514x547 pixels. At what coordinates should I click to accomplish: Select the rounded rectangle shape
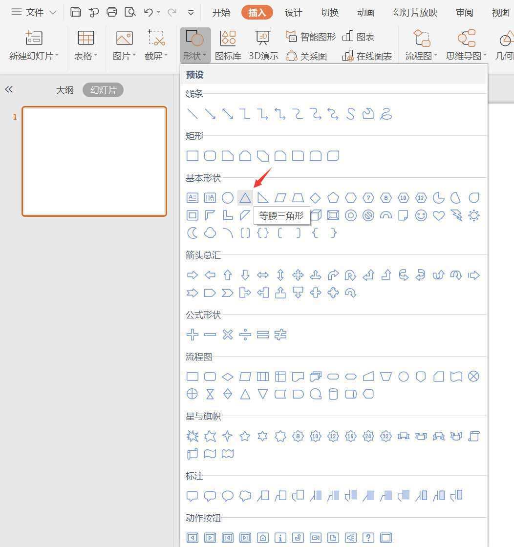[x=210, y=156]
